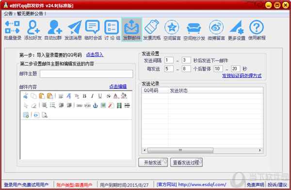The width and height of the screenshot is (291, 190).
Task: Click 投诉/建议 feedback in status bar
Action: [x=277, y=185]
